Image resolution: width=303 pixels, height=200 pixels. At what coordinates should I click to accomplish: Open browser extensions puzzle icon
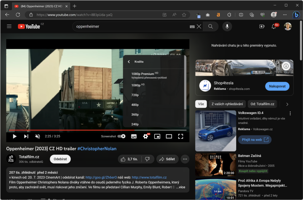tap(229, 15)
